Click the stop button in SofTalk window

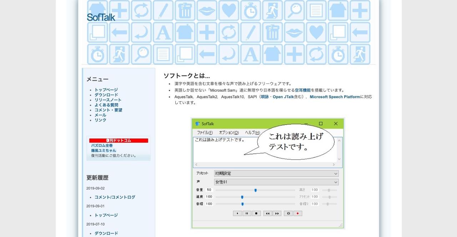[256, 213]
